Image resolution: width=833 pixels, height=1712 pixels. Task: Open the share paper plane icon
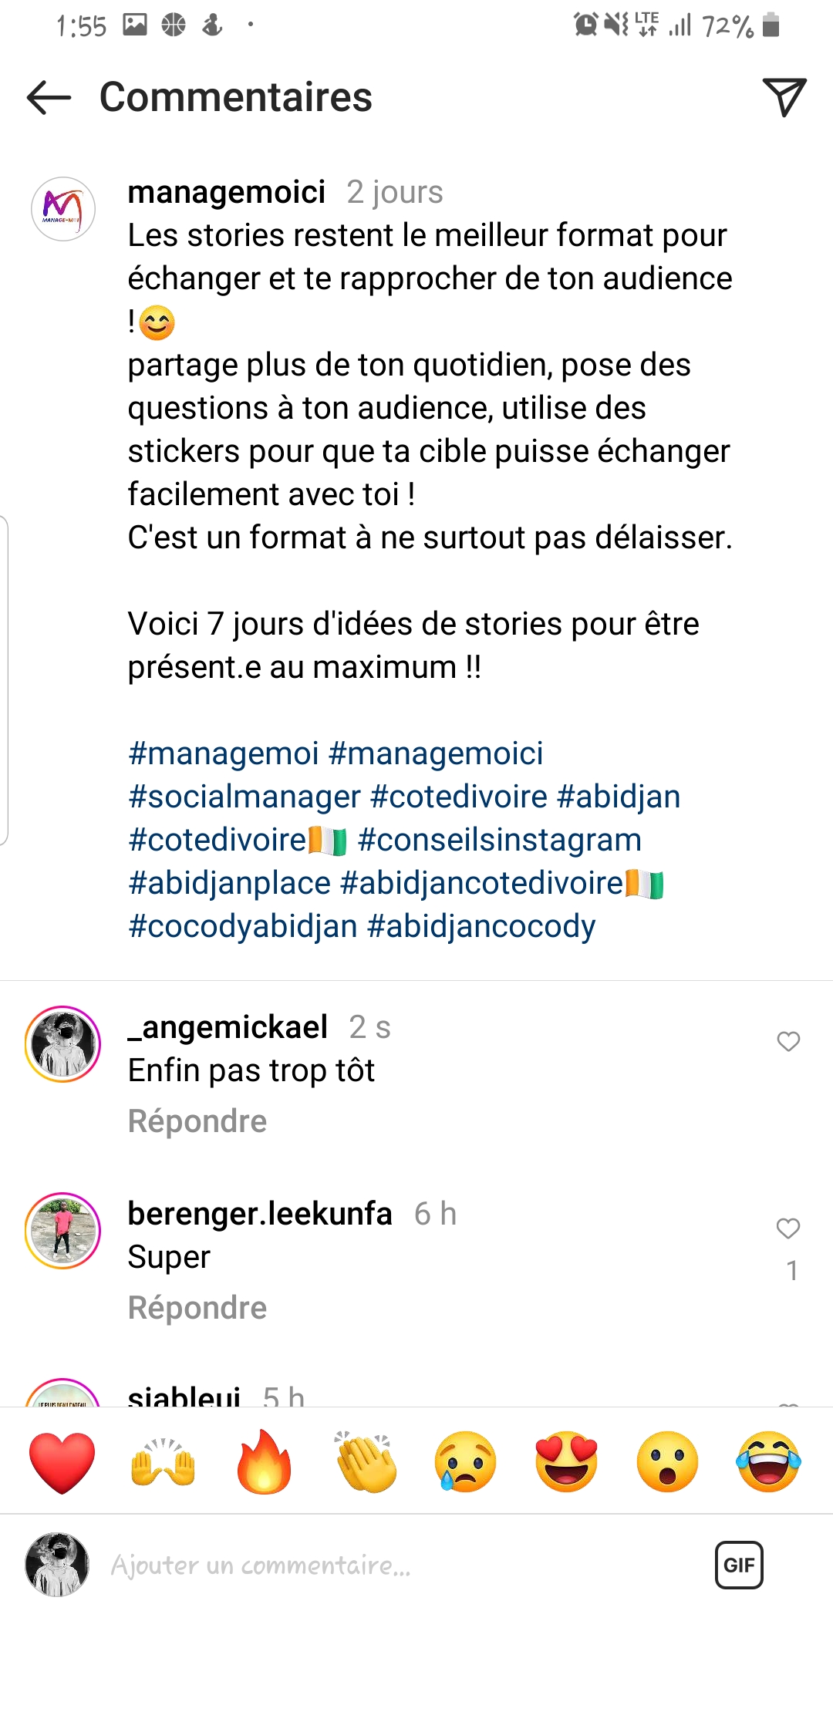[x=784, y=97]
